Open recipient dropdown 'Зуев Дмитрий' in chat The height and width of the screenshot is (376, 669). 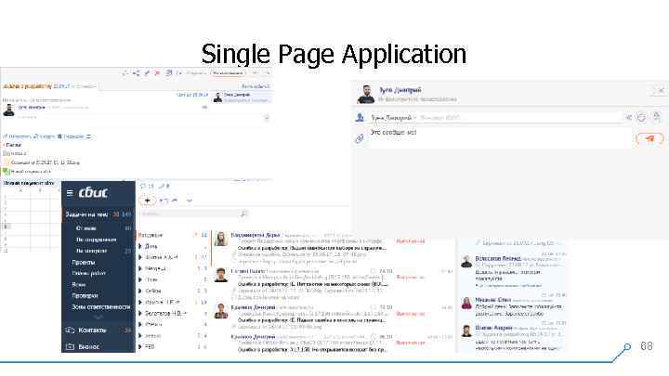click(393, 118)
